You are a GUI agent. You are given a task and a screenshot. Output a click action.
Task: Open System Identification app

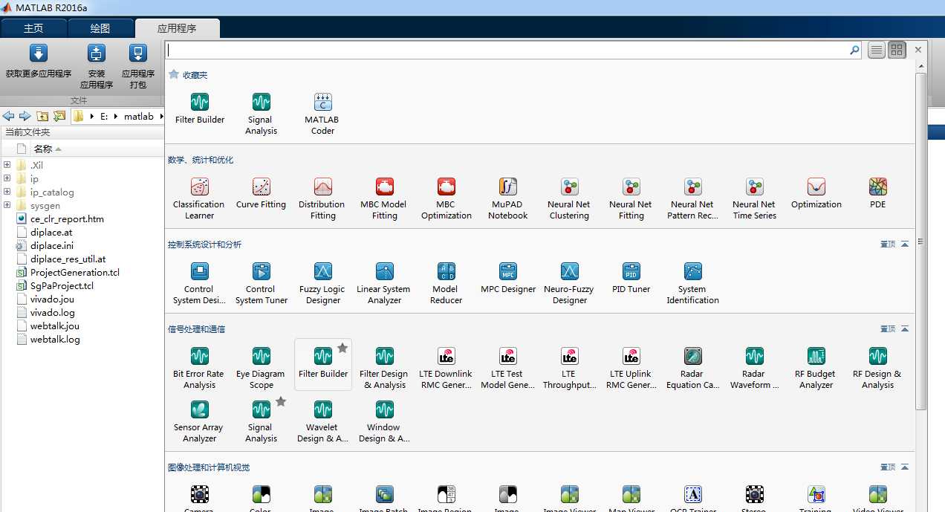(692, 283)
